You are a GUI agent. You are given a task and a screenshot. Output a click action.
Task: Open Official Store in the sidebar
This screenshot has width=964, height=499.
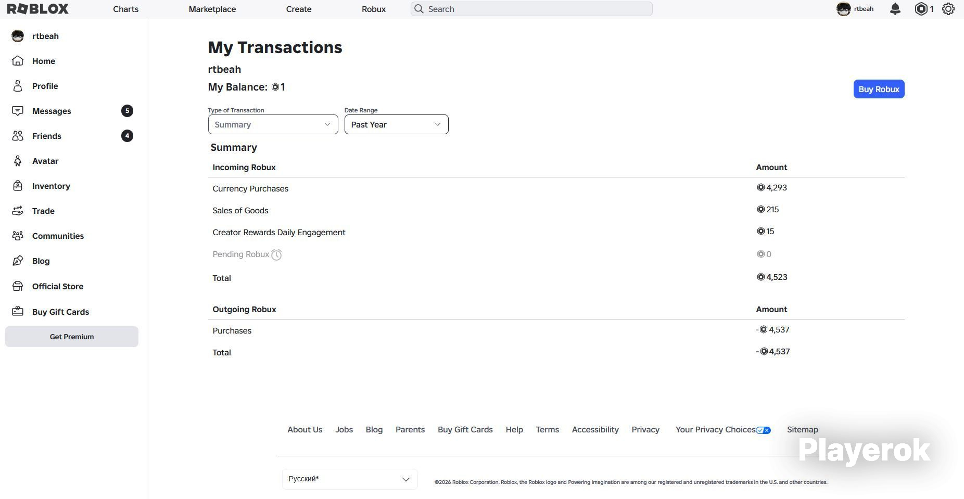[58, 286]
